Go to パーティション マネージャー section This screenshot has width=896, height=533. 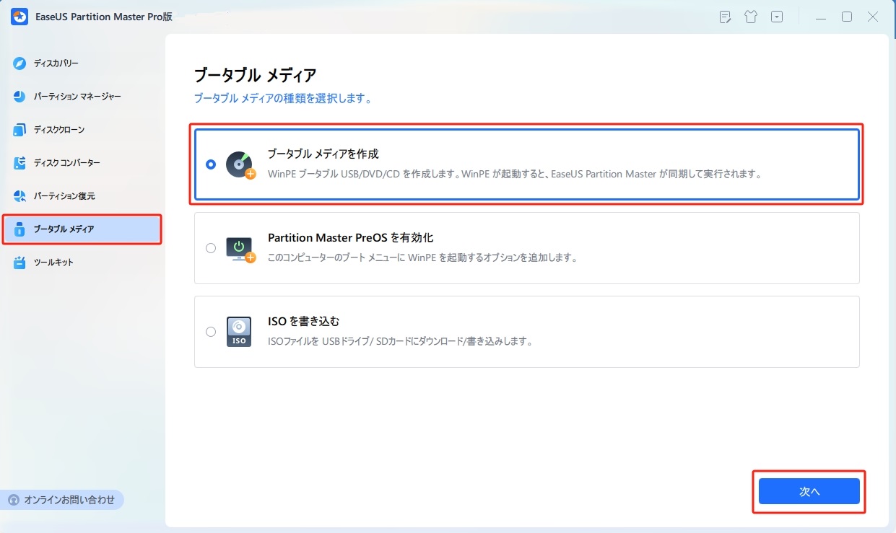[x=77, y=97]
